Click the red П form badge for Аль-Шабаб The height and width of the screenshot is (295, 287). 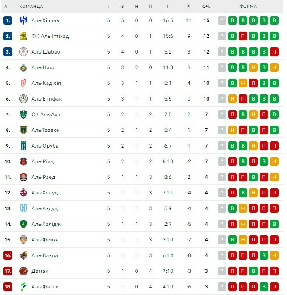(x=274, y=52)
